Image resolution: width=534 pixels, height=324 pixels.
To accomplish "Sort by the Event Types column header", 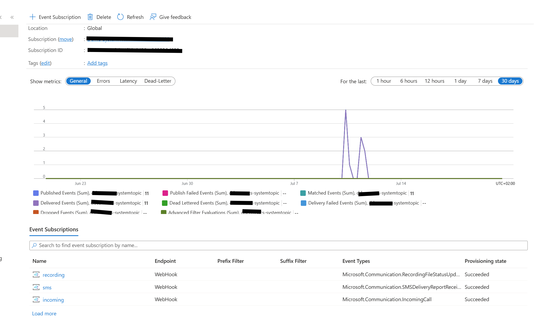I will pos(356,261).
